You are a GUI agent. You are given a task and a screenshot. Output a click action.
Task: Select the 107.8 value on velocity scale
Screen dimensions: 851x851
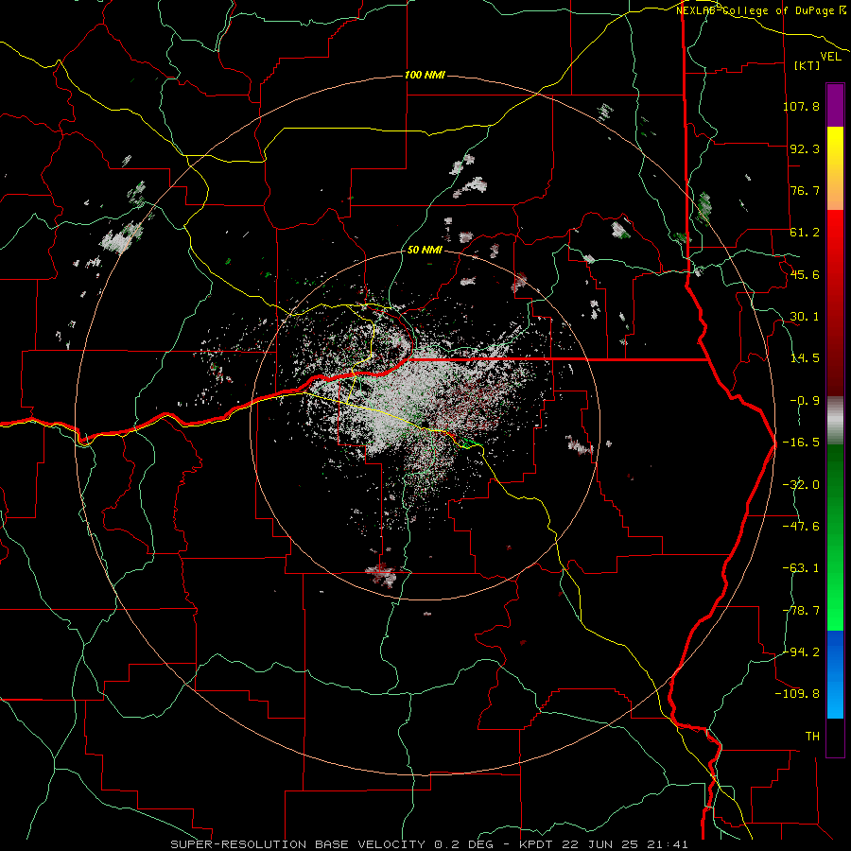(801, 106)
